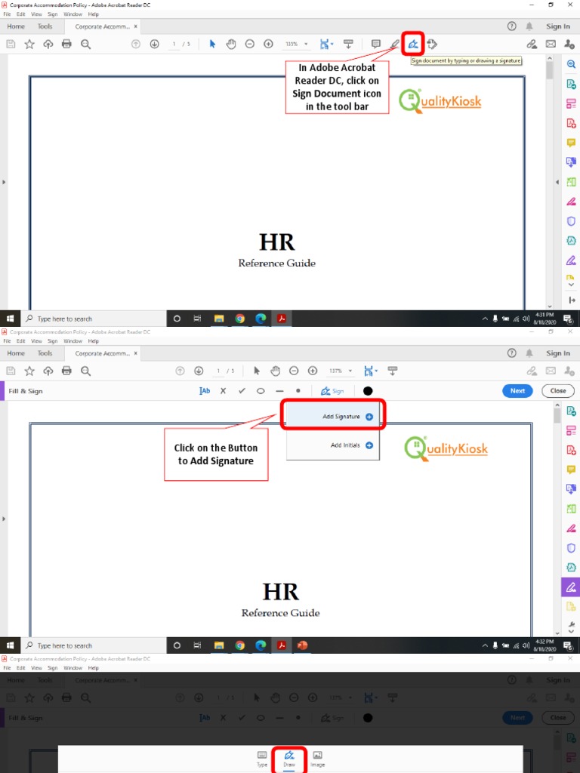Choose Add Initials from the Sign dropdown
Viewport: 580px width, 773px height.
tap(333, 445)
